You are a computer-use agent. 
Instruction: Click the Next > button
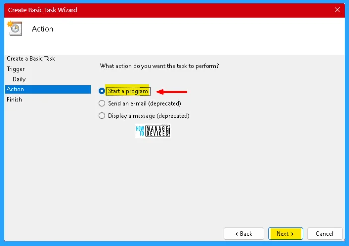coord(285,234)
